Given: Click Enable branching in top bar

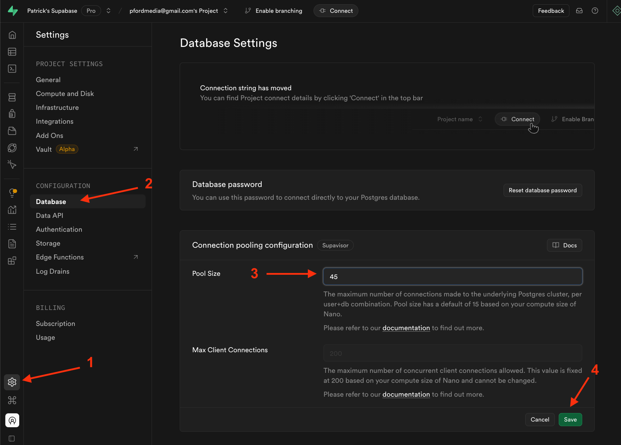Looking at the screenshot, I should pos(274,11).
